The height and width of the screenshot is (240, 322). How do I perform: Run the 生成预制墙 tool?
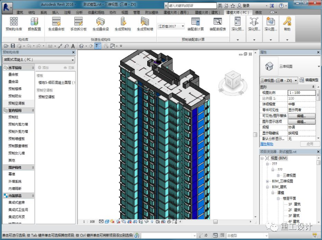[145, 24]
